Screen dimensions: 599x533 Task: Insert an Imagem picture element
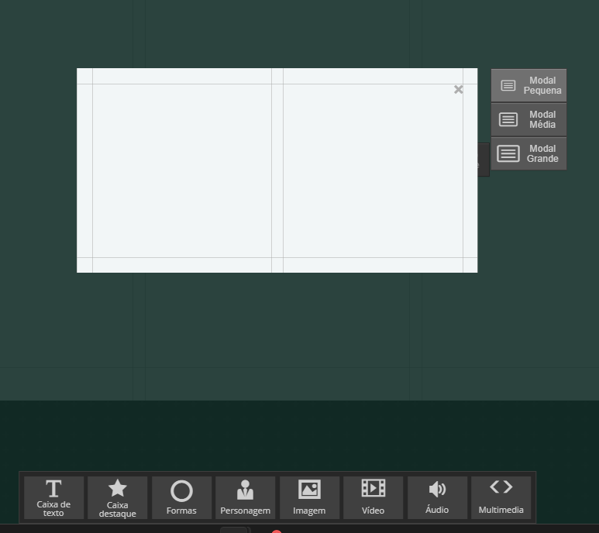coord(309,497)
